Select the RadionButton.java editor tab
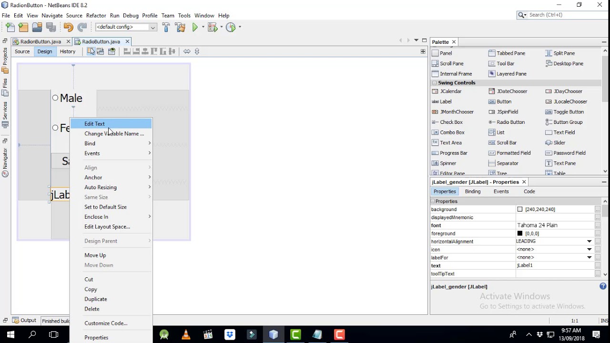 [x=41, y=41]
